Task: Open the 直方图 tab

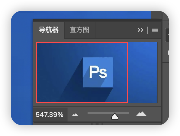Action: pos(79,30)
